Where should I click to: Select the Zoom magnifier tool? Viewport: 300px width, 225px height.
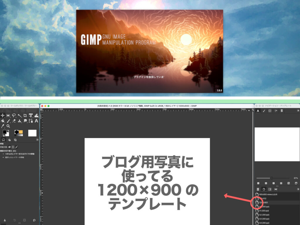pyautogui.click(x=8, y=126)
